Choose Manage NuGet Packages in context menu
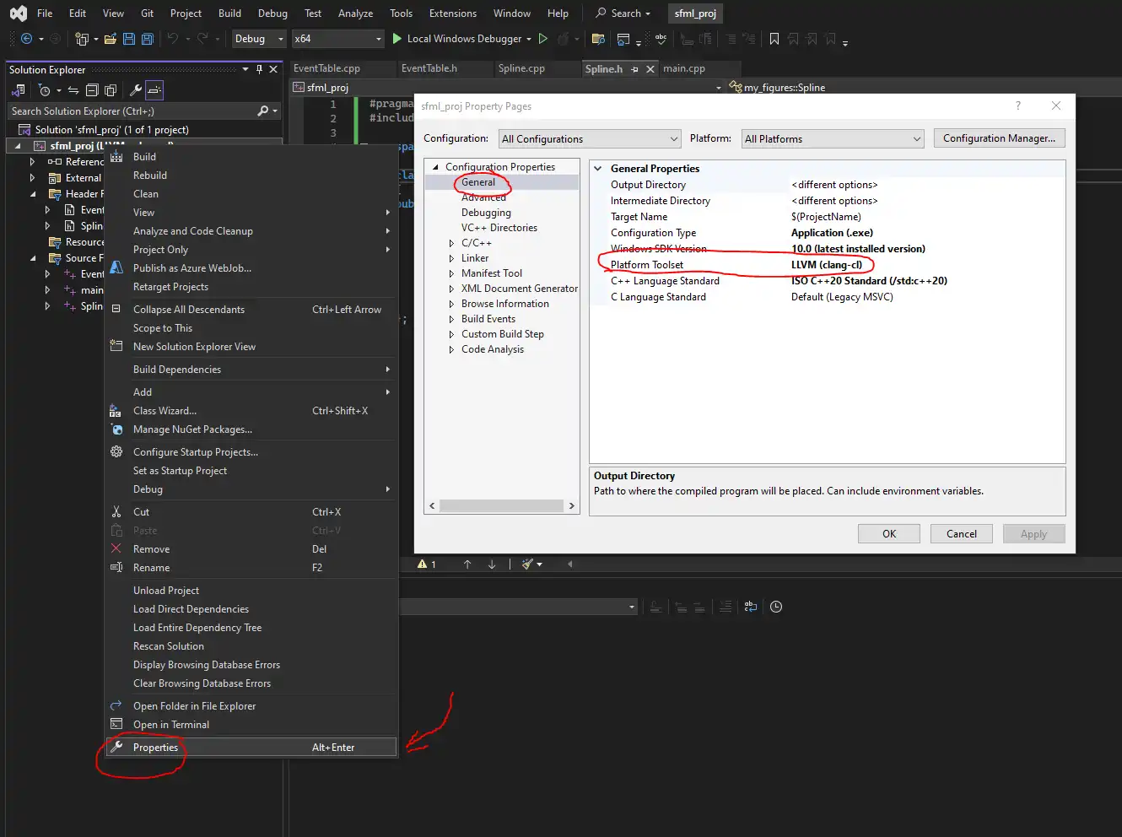 coord(251,429)
